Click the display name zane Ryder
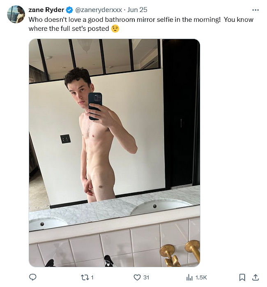Screen dimensions: 267x287 [46, 10]
